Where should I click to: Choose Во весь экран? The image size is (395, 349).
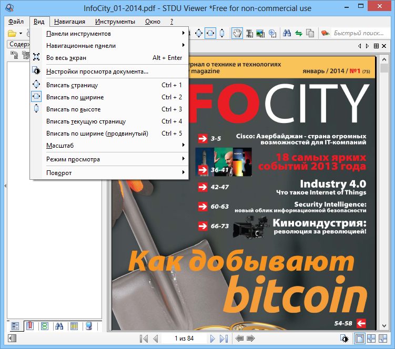[109, 58]
